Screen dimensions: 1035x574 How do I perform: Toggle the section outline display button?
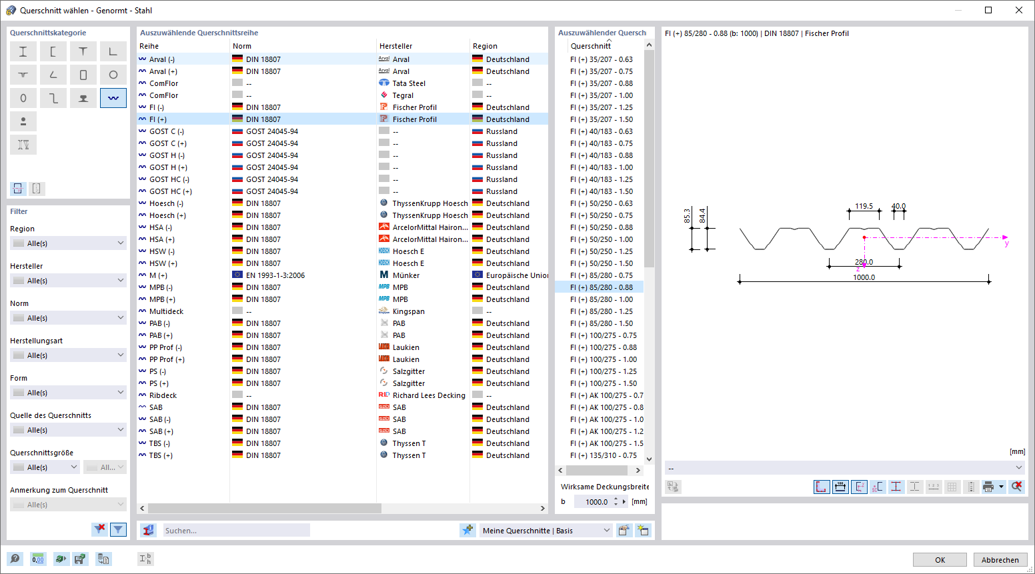tap(822, 487)
